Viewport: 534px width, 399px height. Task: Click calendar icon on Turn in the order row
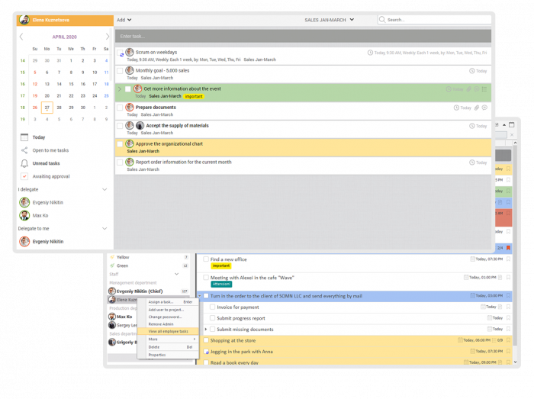473,295
